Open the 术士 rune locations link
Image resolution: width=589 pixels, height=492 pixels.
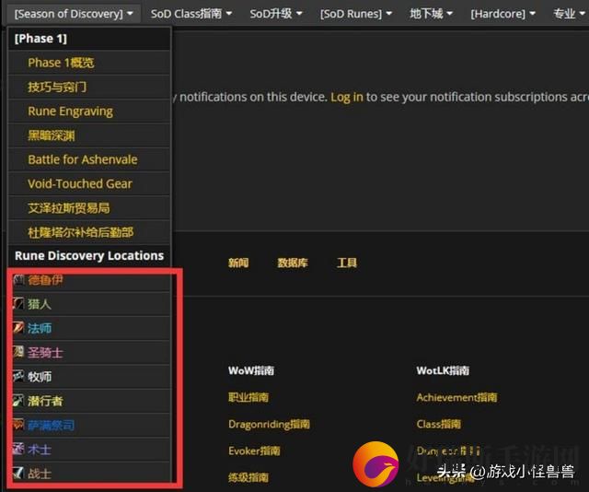coord(40,449)
